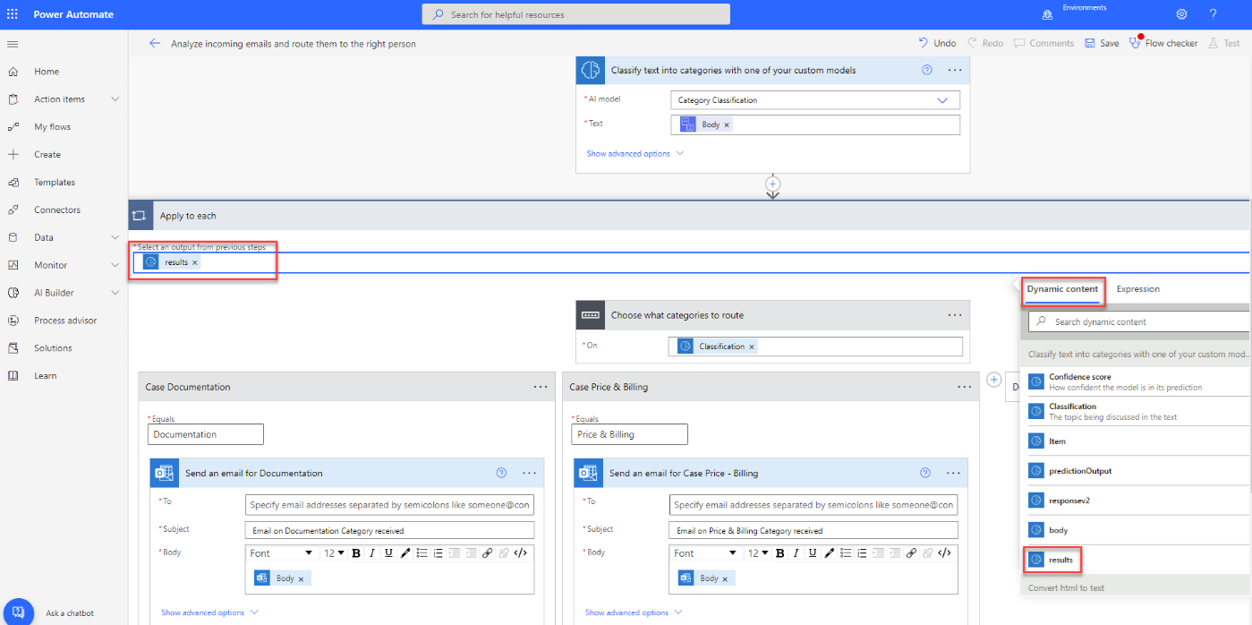This screenshot has width=1252, height=625.
Task: Switch to the Expression tab
Action: [x=1137, y=288]
